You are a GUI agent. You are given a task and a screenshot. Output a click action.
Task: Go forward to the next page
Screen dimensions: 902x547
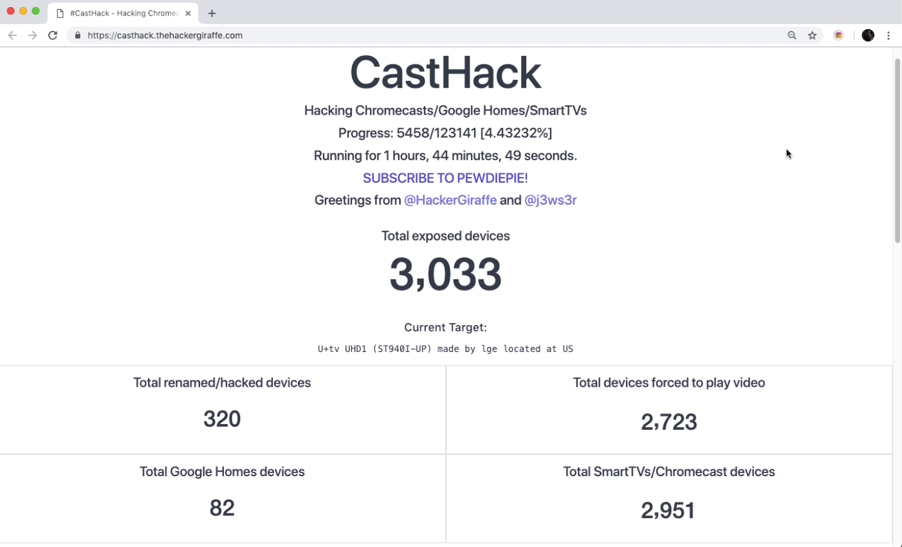[x=32, y=35]
